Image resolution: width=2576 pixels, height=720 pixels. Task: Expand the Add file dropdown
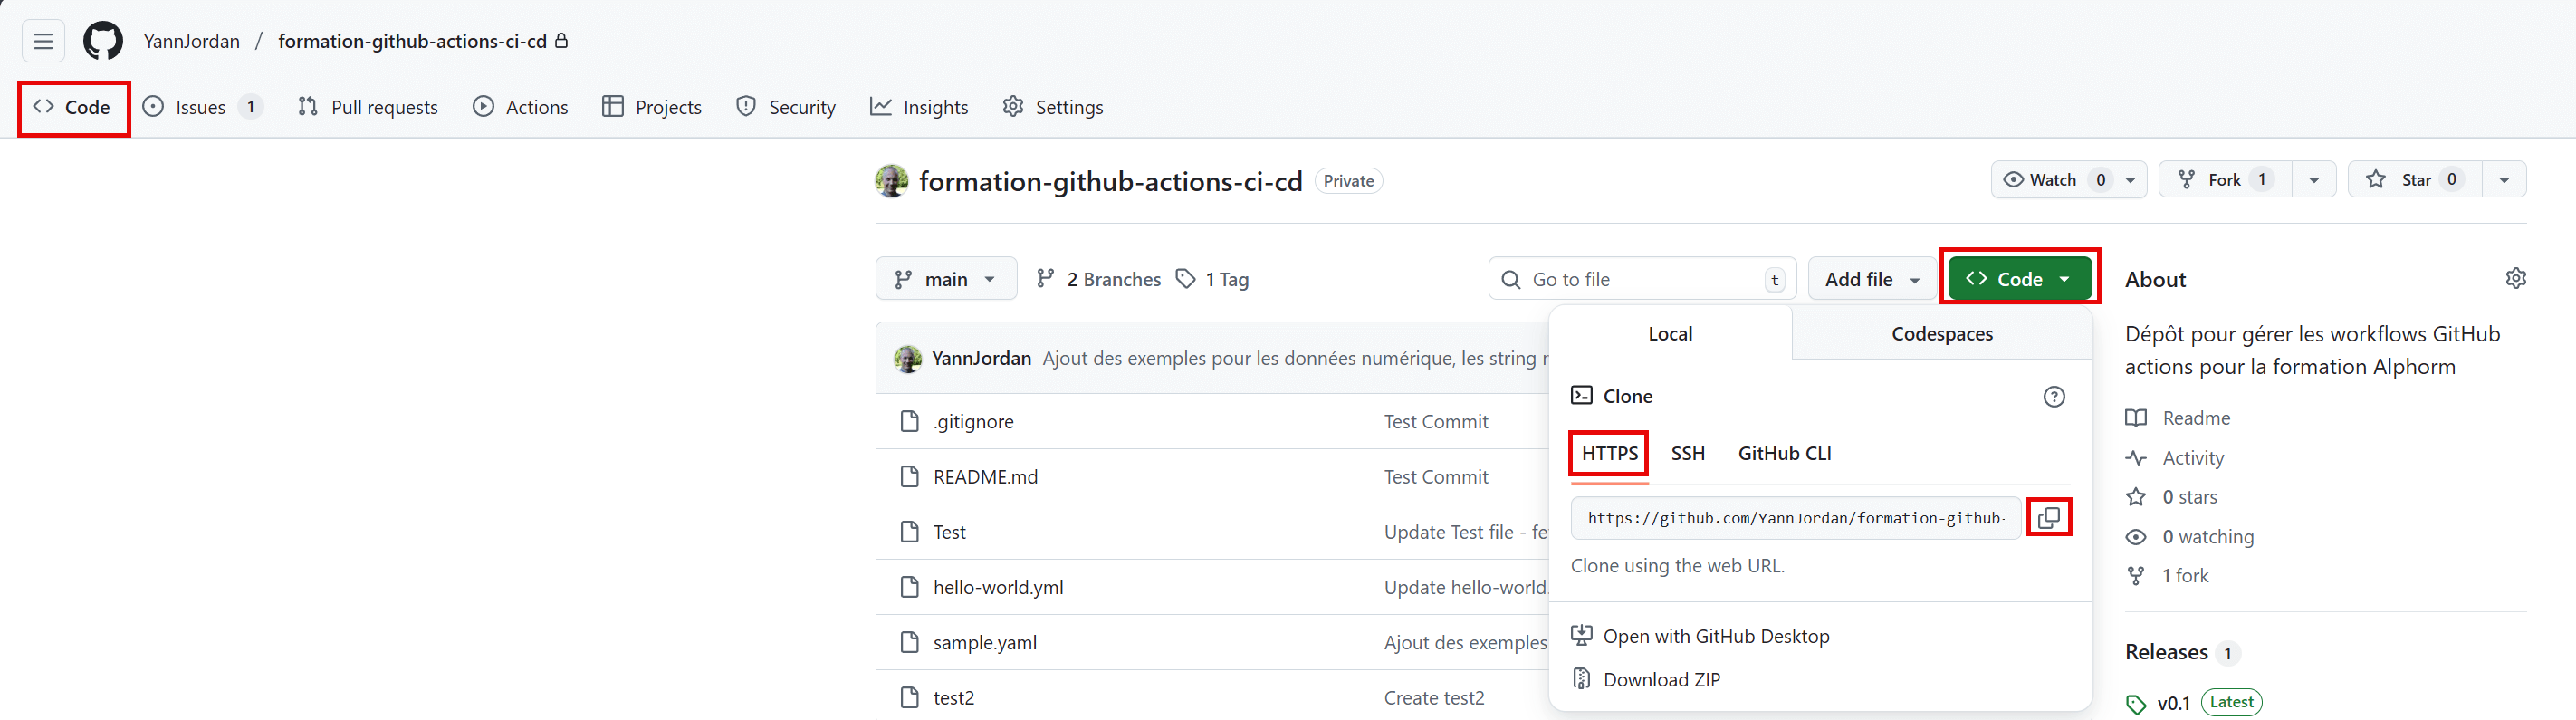[x=1870, y=279]
